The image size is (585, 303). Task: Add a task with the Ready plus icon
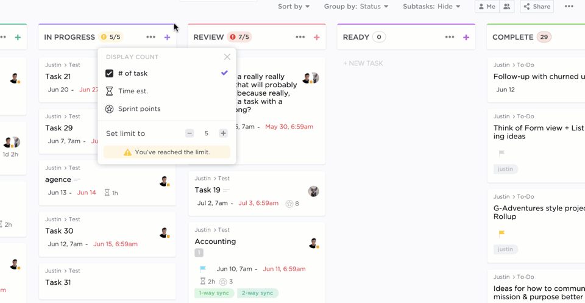(466, 37)
